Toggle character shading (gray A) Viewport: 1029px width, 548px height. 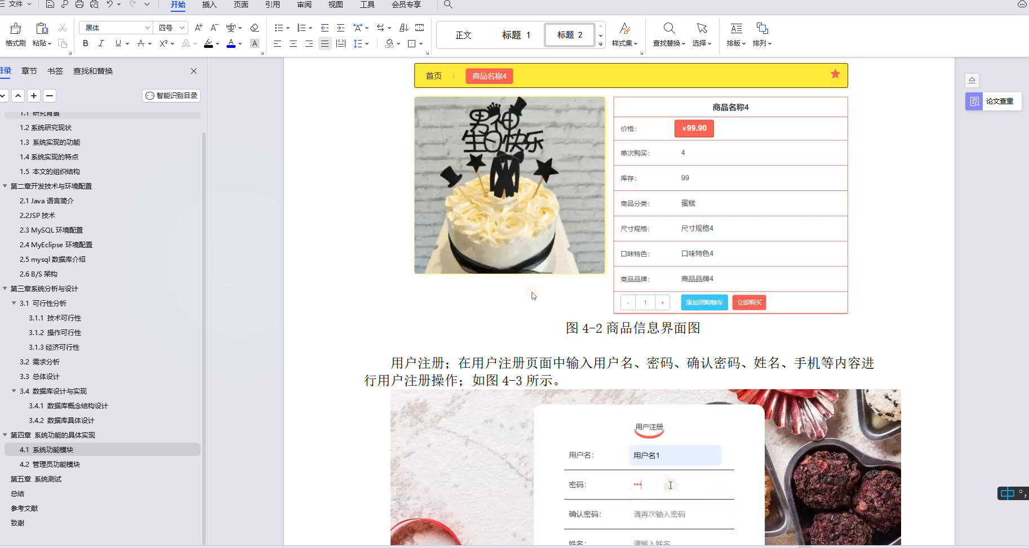click(x=255, y=43)
